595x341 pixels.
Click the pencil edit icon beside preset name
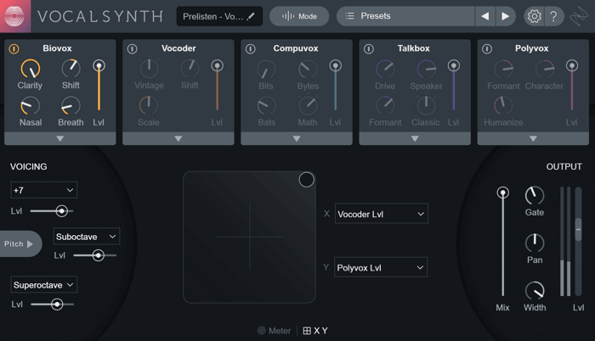point(251,16)
